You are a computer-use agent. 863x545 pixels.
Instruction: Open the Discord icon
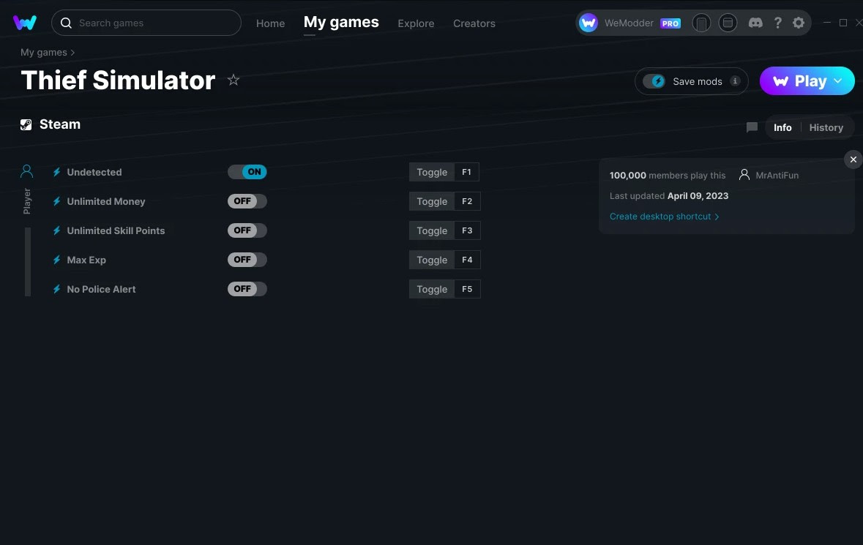pos(755,23)
